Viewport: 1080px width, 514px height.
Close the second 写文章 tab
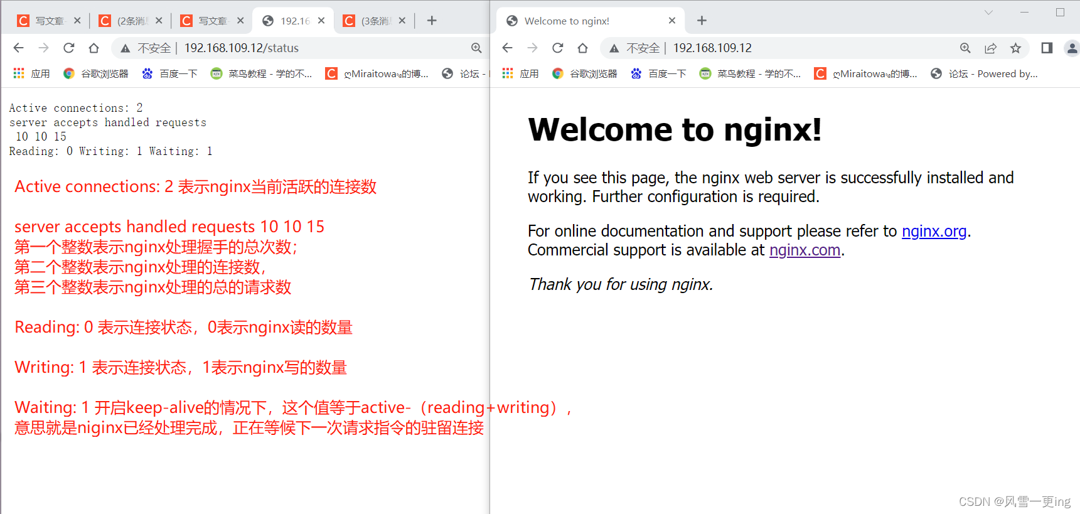coord(240,21)
